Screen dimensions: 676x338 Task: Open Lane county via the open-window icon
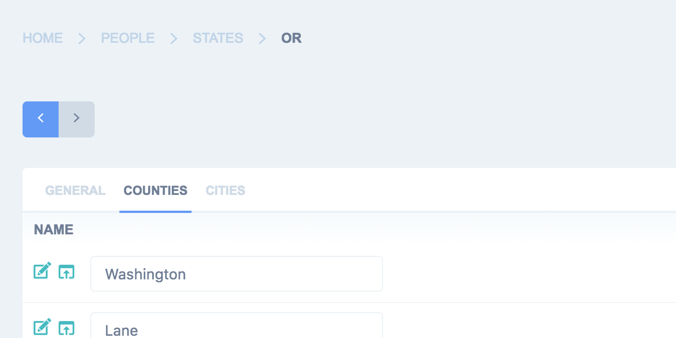click(66, 327)
